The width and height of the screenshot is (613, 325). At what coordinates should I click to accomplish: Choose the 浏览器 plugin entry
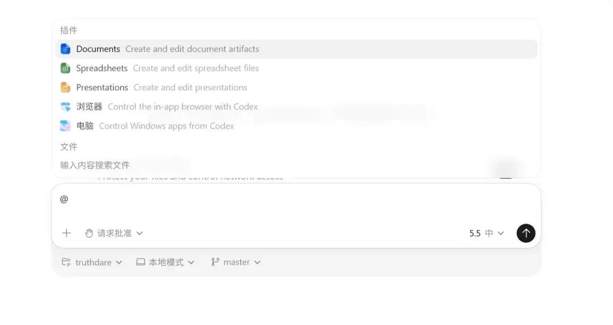(296, 107)
